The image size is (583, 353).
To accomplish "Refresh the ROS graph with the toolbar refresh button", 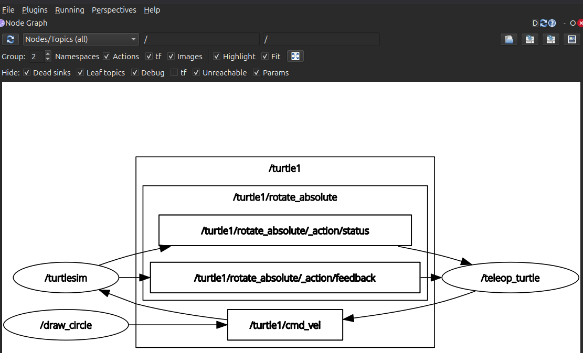I will 10,39.
